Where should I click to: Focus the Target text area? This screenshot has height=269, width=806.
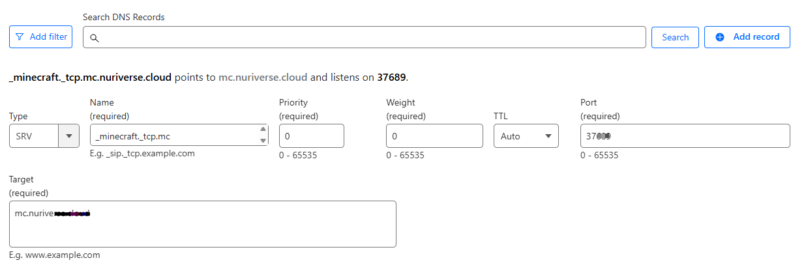coord(203,224)
